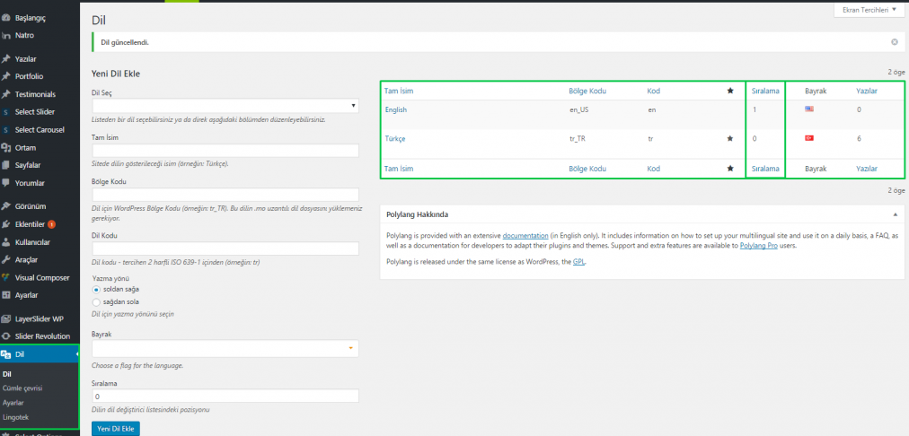Click the Turkish flag in Türkçe row
The image size is (909, 436).
[809, 138]
